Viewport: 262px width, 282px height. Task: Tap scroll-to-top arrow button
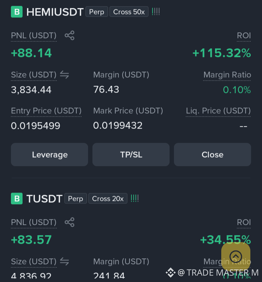[x=236, y=256]
